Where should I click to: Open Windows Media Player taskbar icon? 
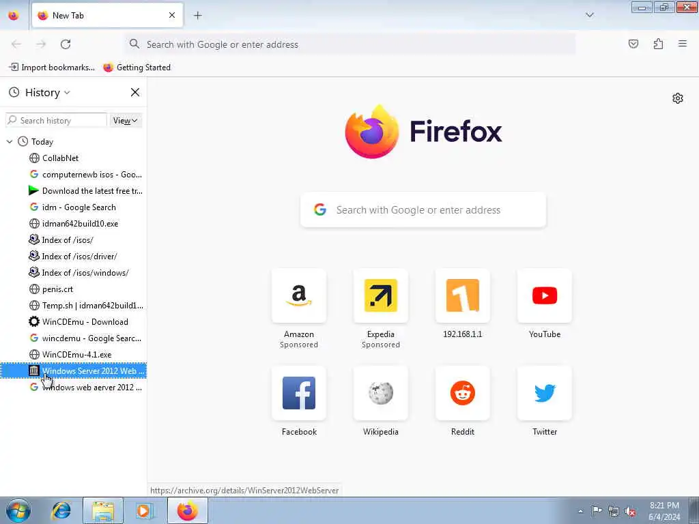point(145,510)
